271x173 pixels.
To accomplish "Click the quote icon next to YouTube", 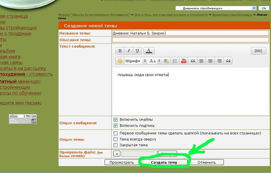I will click(193, 61).
